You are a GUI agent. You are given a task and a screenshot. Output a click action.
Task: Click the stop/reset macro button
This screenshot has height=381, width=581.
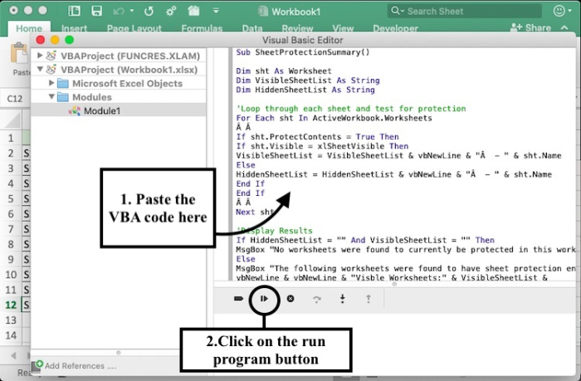pos(290,299)
